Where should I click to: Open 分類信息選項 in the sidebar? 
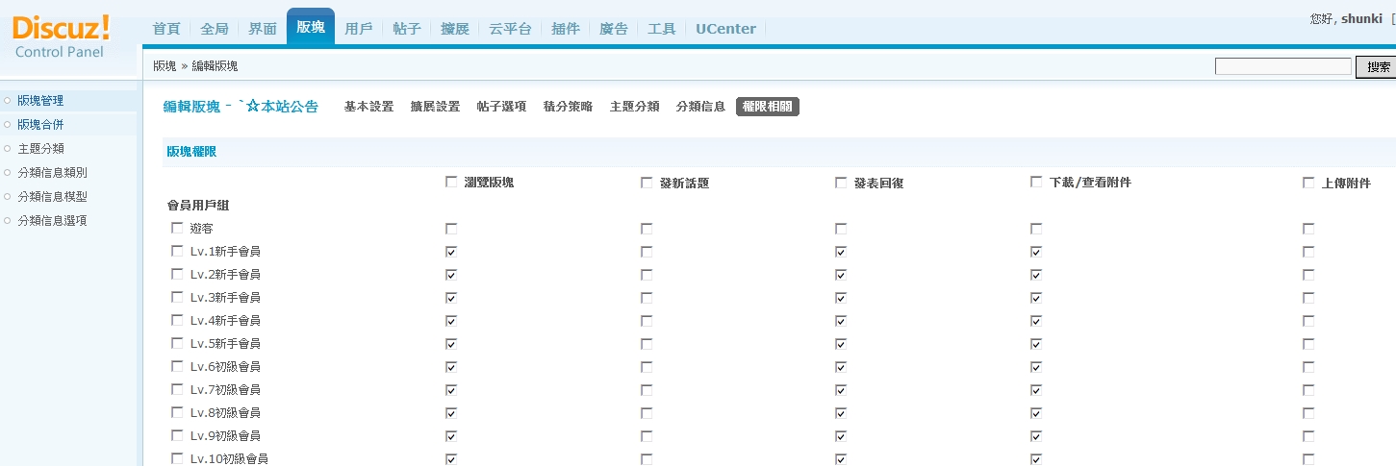point(53,221)
